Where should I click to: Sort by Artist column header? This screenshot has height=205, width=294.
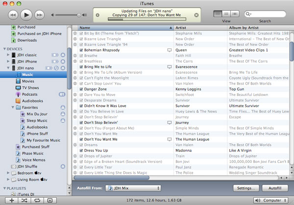(200, 28)
